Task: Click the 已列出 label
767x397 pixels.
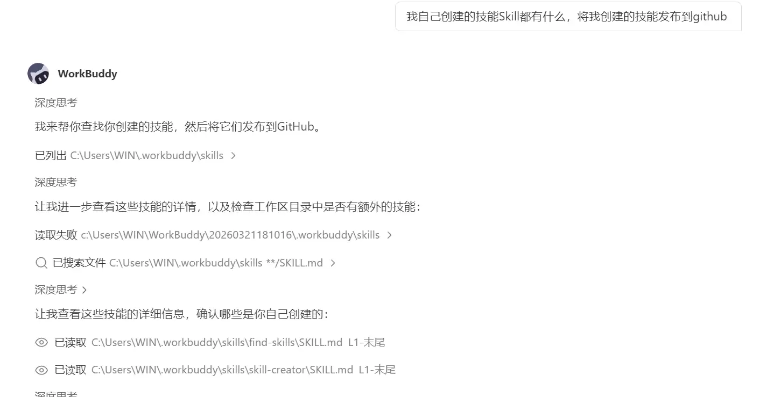Action: click(x=51, y=155)
